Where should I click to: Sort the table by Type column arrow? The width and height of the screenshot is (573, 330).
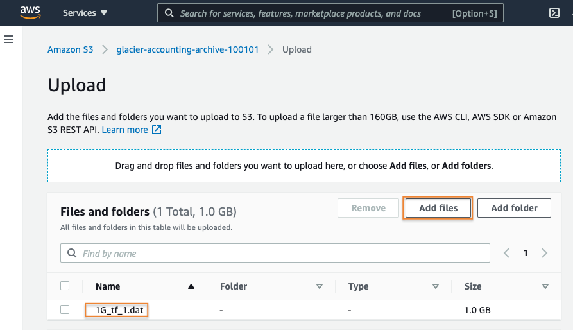click(435, 286)
